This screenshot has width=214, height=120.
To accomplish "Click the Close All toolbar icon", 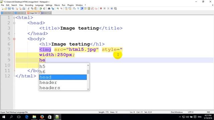I will point(20,8).
